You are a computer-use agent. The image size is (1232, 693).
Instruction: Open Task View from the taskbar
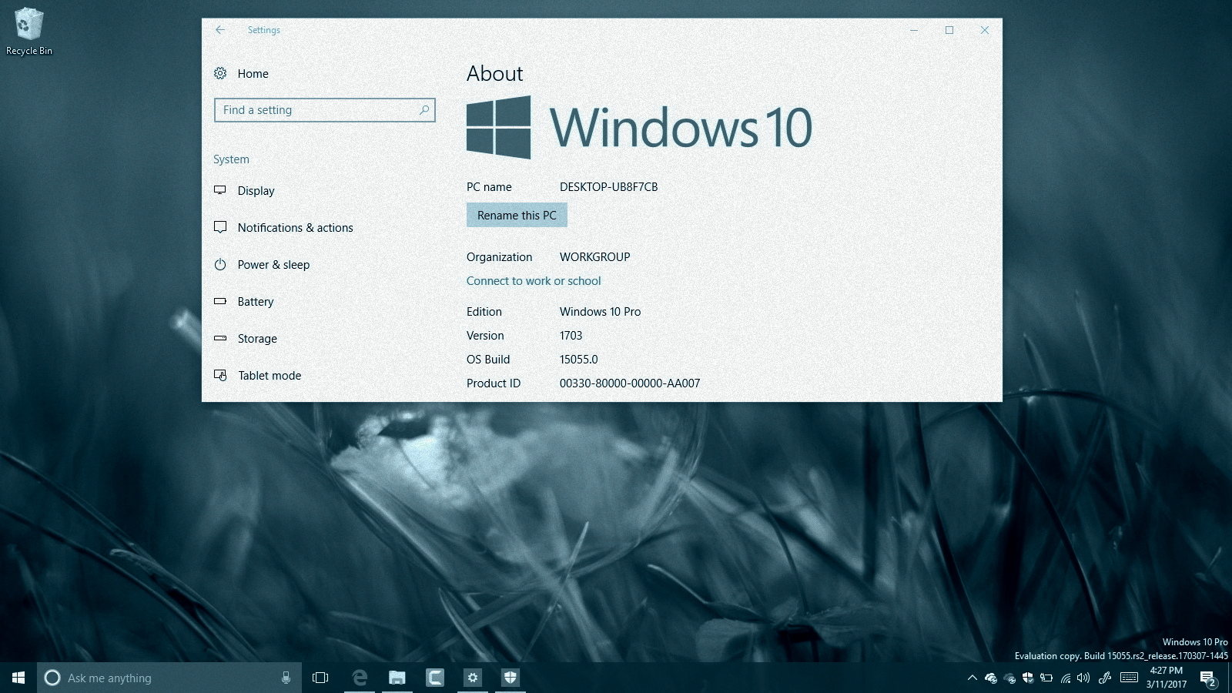(x=320, y=678)
